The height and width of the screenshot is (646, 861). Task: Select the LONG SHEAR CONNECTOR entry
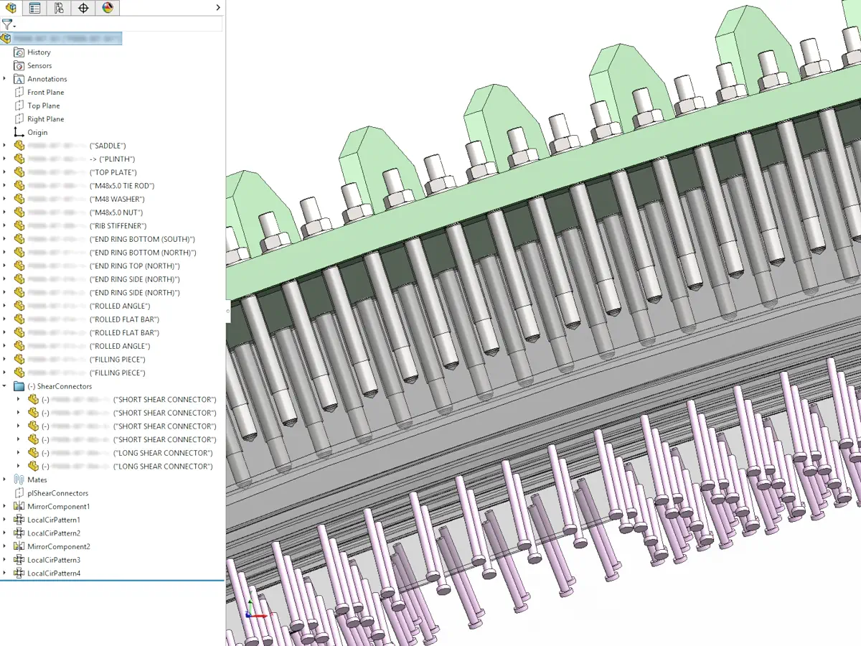pyautogui.click(x=164, y=453)
